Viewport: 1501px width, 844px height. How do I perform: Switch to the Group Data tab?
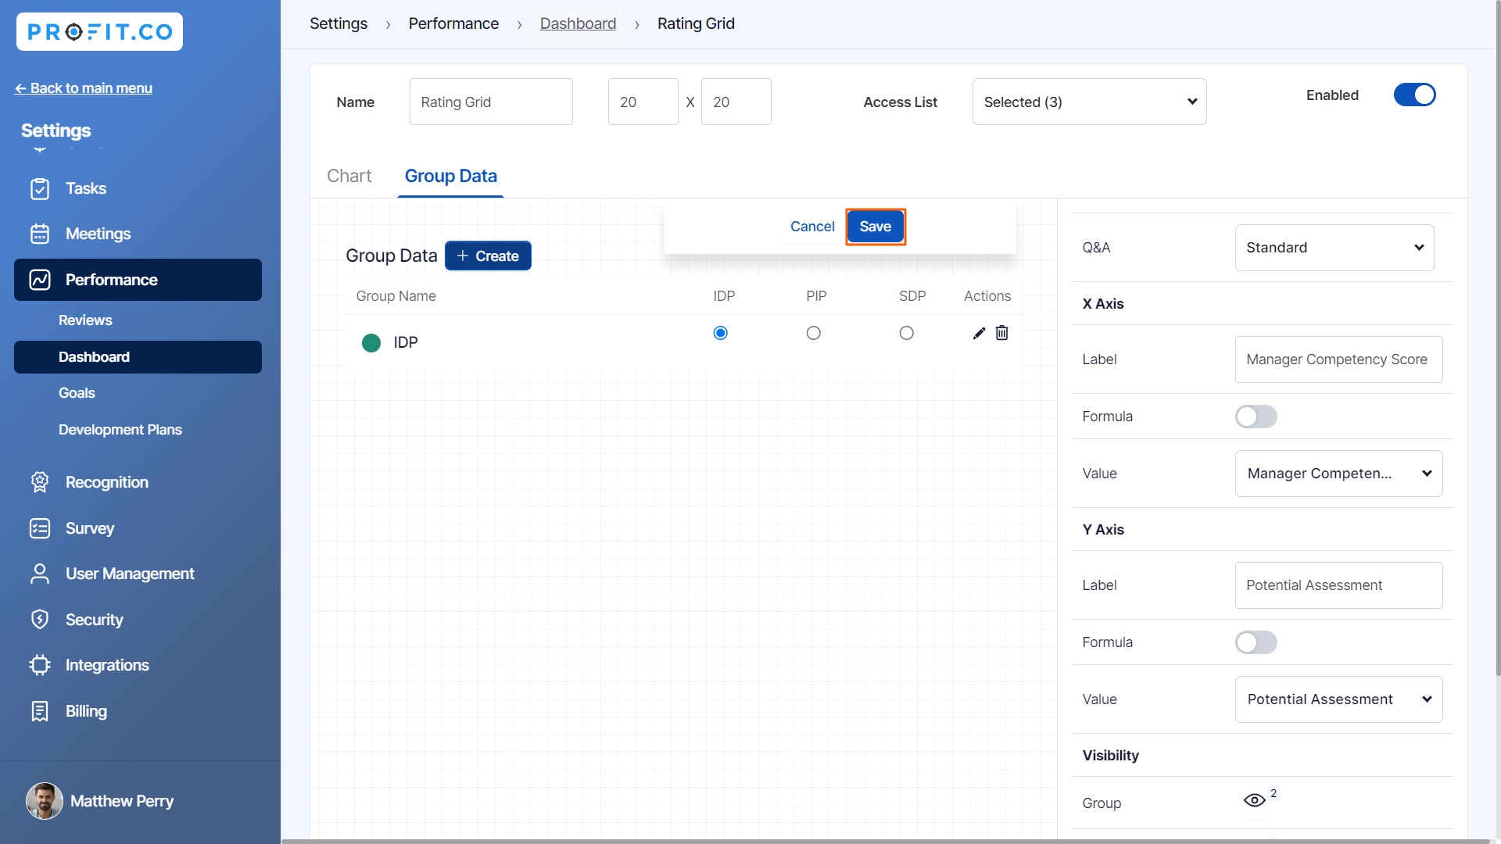(451, 176)
